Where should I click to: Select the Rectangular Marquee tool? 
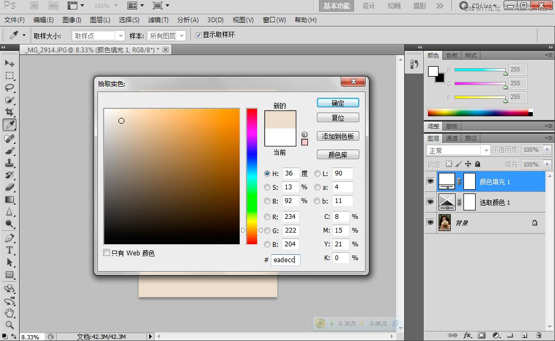[x=10, y=76]
